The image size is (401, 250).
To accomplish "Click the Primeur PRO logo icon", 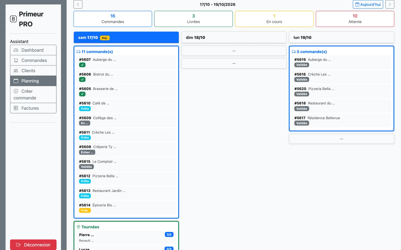I will (13, 19).
